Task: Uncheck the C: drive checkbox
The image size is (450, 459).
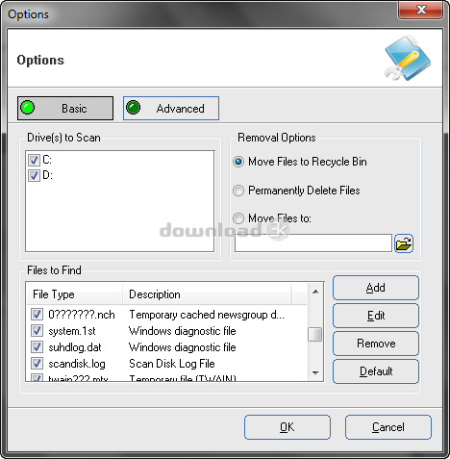Action: click(x=34, y=160)
